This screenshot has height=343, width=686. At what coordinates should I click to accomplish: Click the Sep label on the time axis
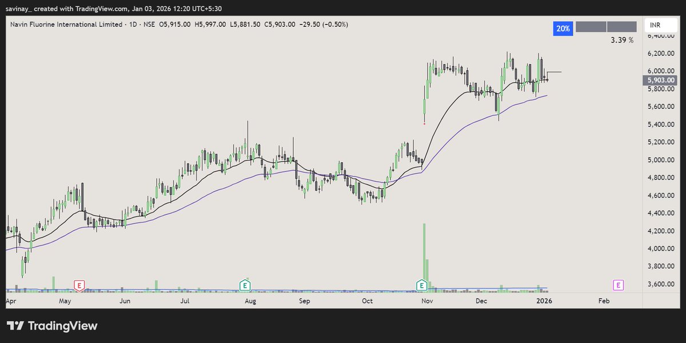[304, 300]
